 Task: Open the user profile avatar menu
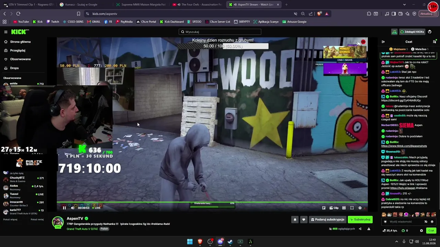pos(430,32)
